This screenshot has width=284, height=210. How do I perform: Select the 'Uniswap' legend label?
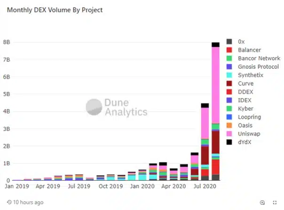click(x=249, y=134)
